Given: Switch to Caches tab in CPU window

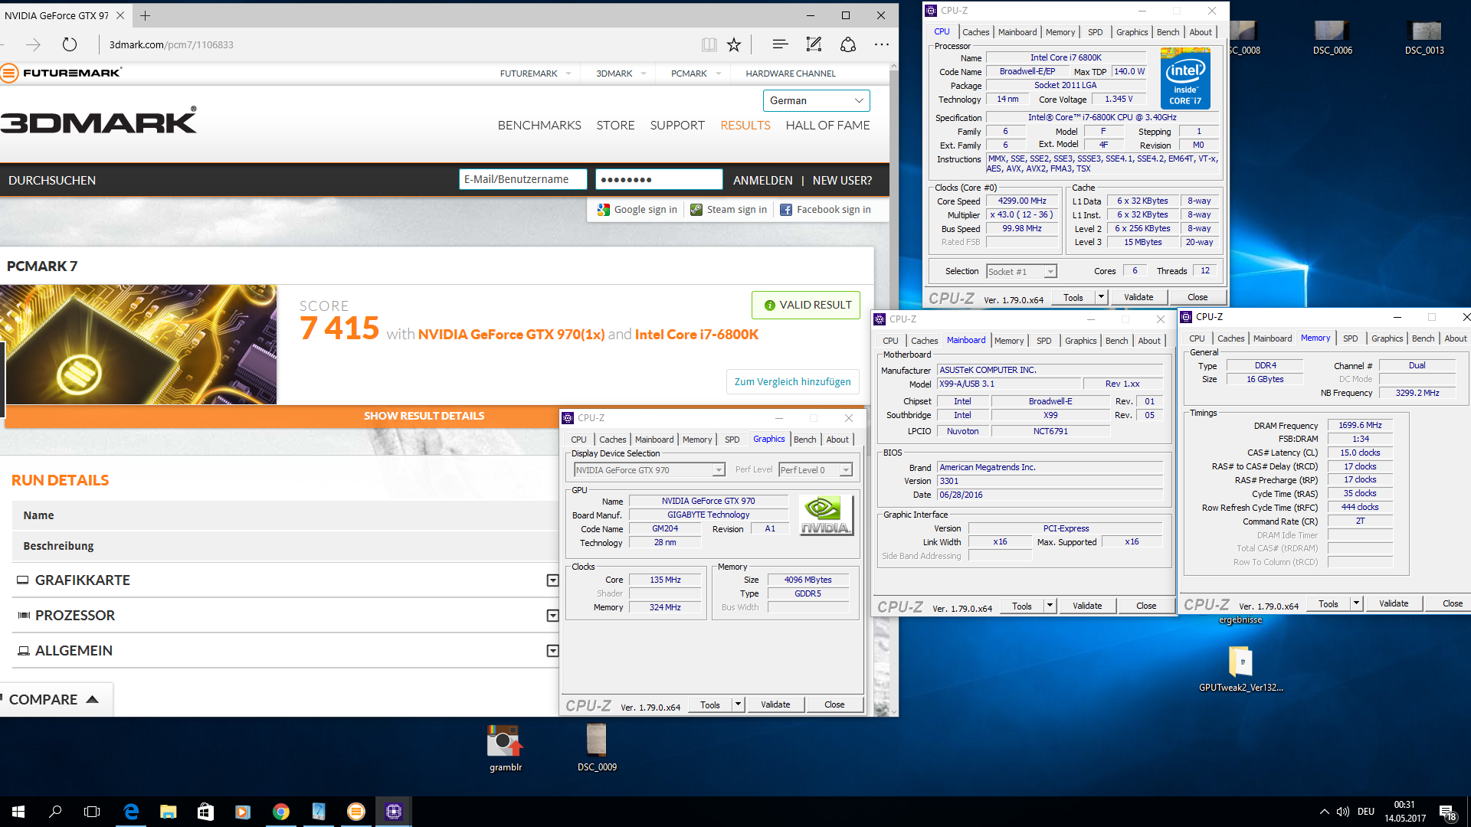Looking at the screenshot, I should (975, 32).
